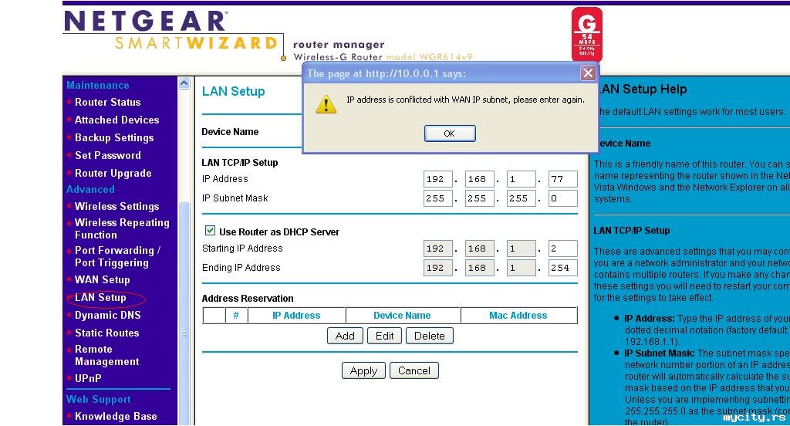The height and width of the screenshot is (426, 790).
Task: Click the # column header
Action: (236, 316)
